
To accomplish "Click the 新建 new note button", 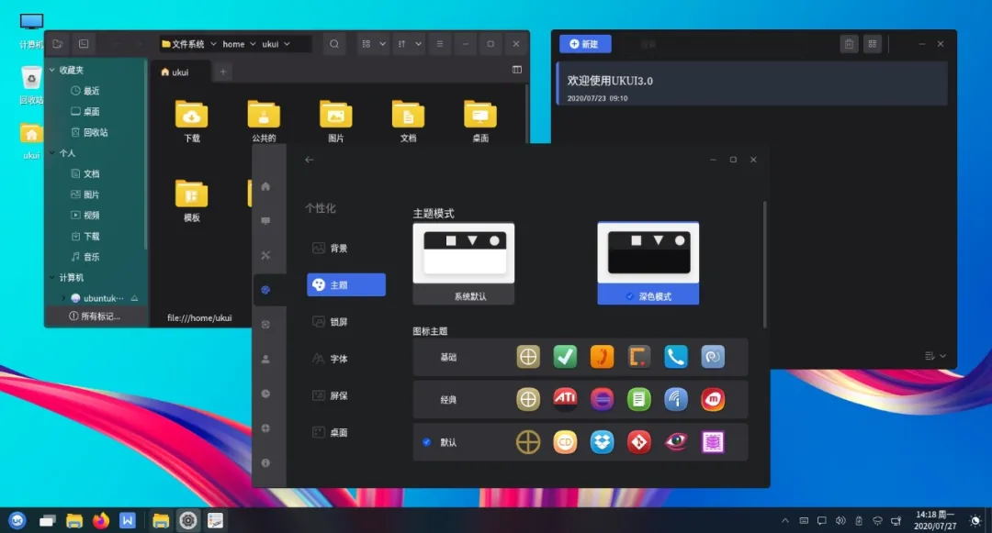I will 585,43.
